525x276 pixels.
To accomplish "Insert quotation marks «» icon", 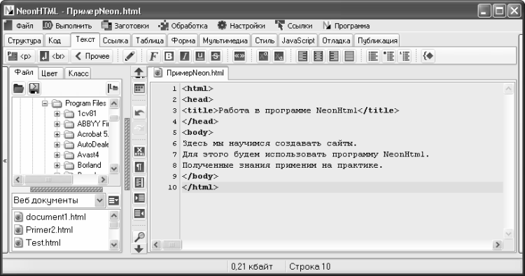I will click(239, 56).
